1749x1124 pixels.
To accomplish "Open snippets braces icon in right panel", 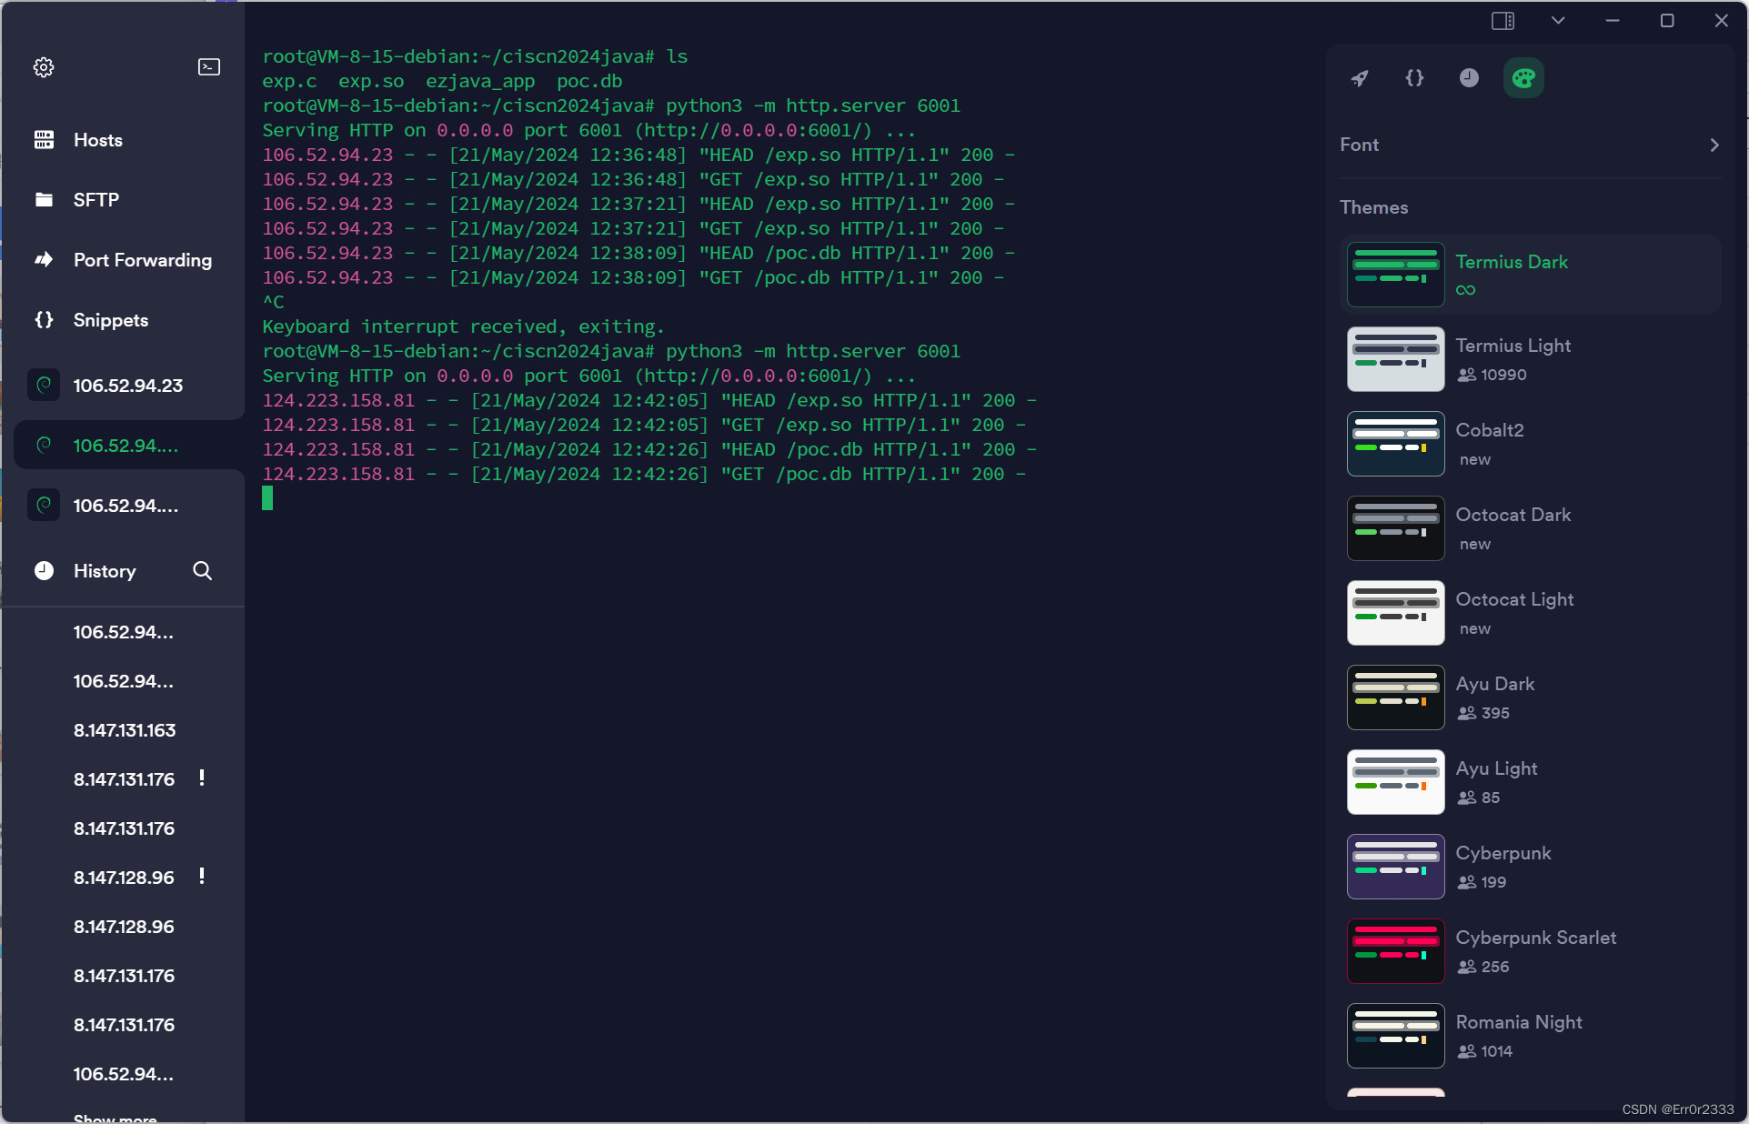I will (x=1414, y=78).
